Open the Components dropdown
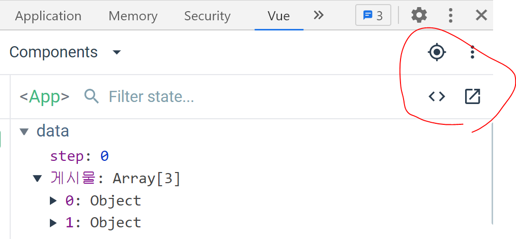Screen dimensions: 516x239 (x=65, y=52)
